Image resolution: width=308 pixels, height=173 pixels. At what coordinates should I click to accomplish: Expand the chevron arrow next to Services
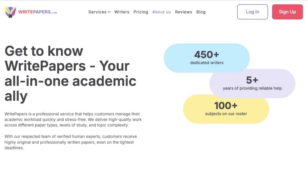[109, 12]
